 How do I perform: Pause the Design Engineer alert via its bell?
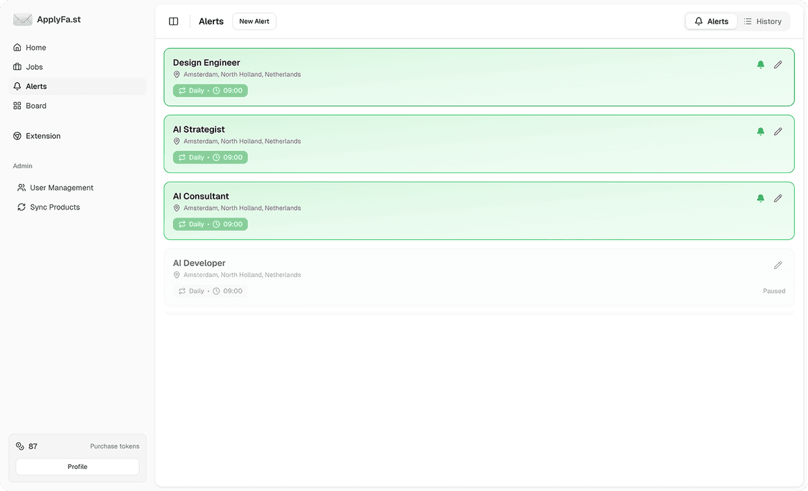click(760, 64)
